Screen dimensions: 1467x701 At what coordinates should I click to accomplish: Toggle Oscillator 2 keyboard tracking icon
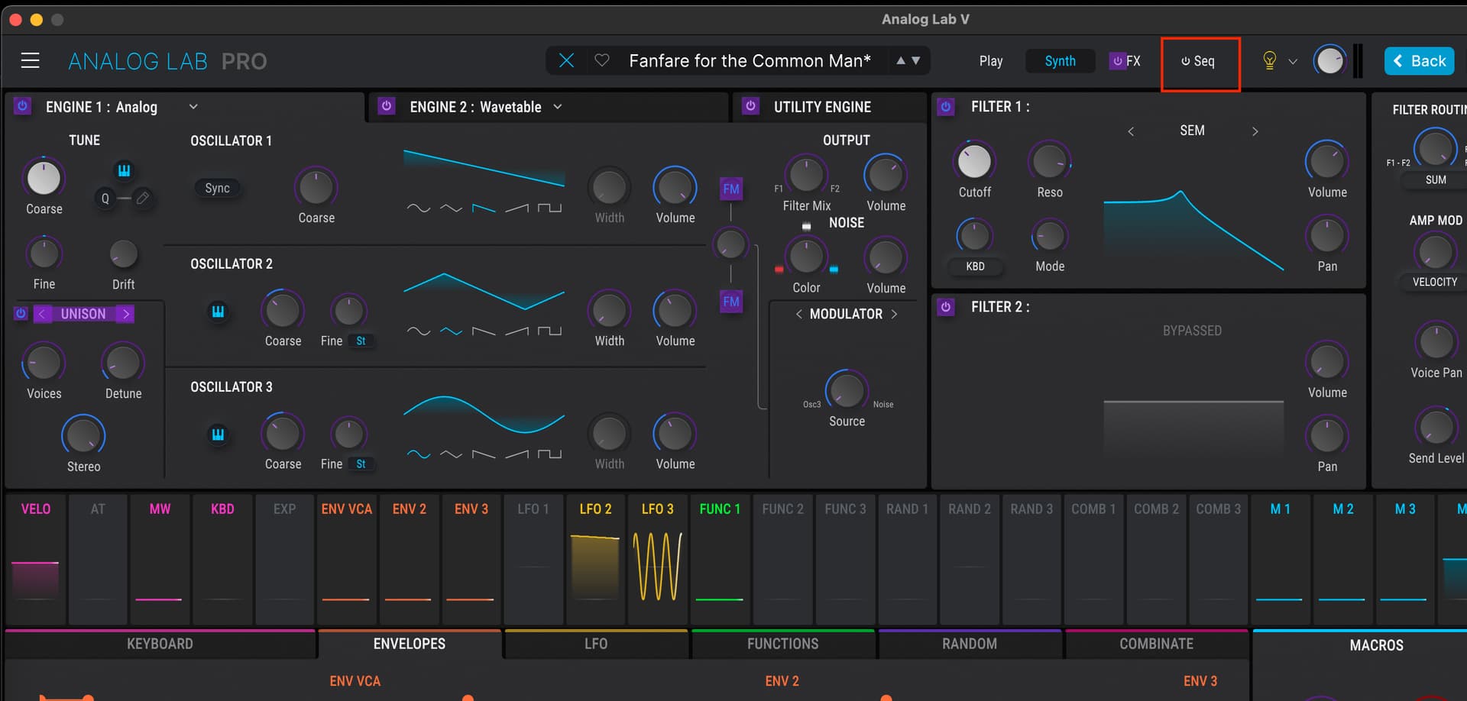(218, 312)
